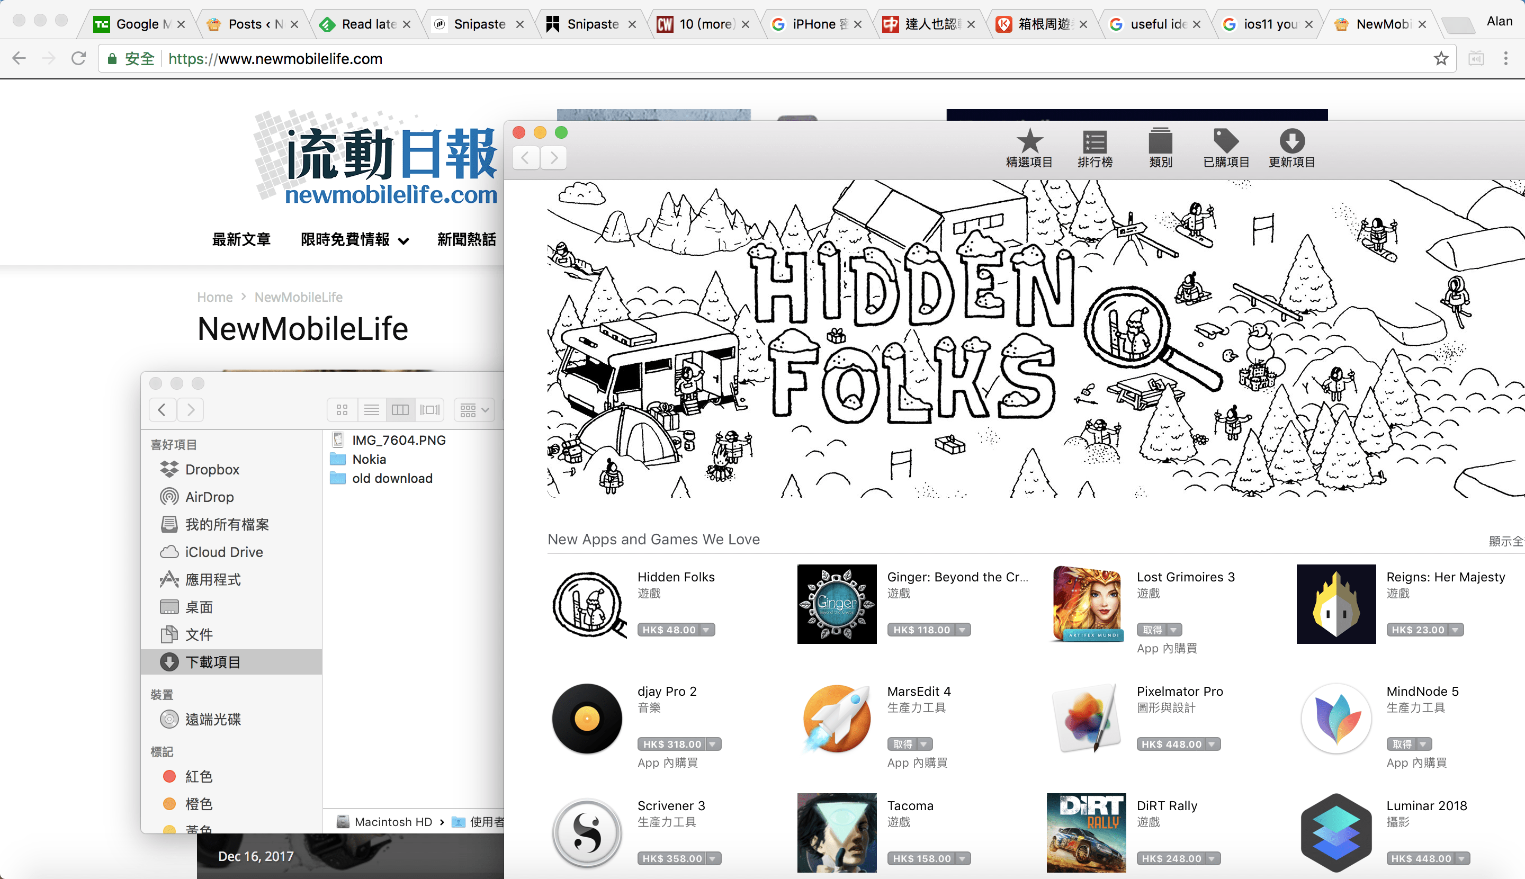Switch to the 10 (more) Chrome tab

pyautogui.click(x=705, y=24)
